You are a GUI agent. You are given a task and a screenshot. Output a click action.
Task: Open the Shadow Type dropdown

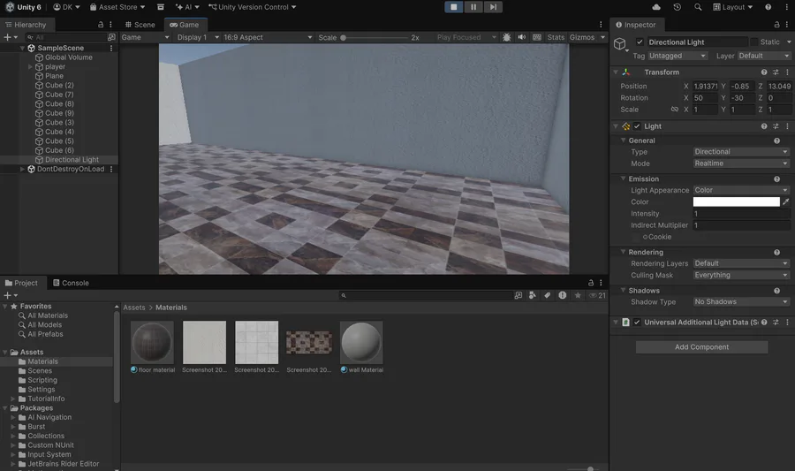pyautogui.click(x=741, y=301)
